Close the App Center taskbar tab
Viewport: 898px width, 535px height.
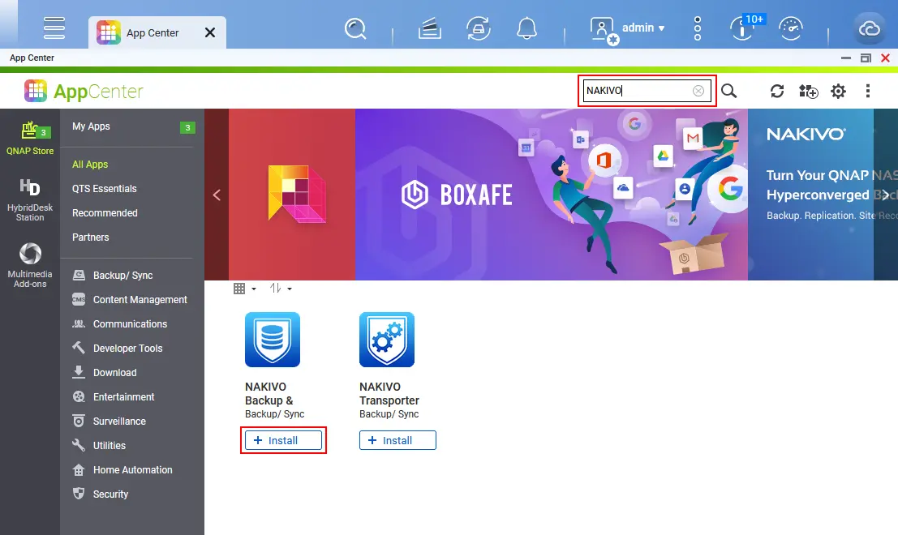pos(210,32)
